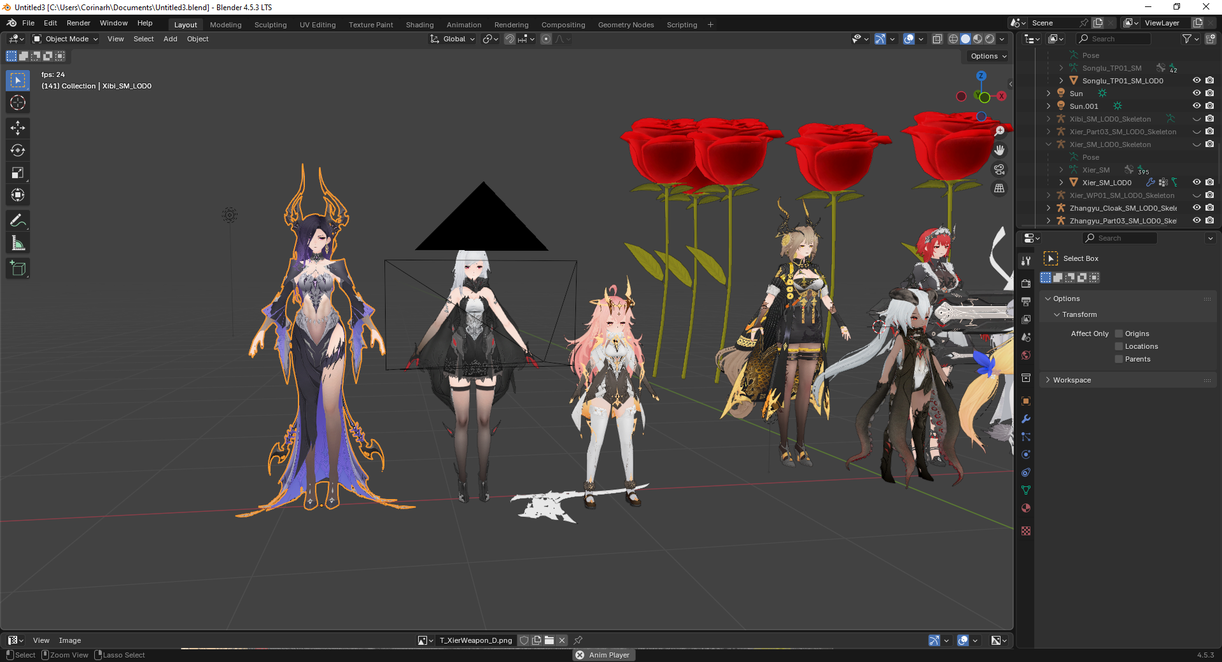Open the Outliner filter dropdown

[1190, 39]
